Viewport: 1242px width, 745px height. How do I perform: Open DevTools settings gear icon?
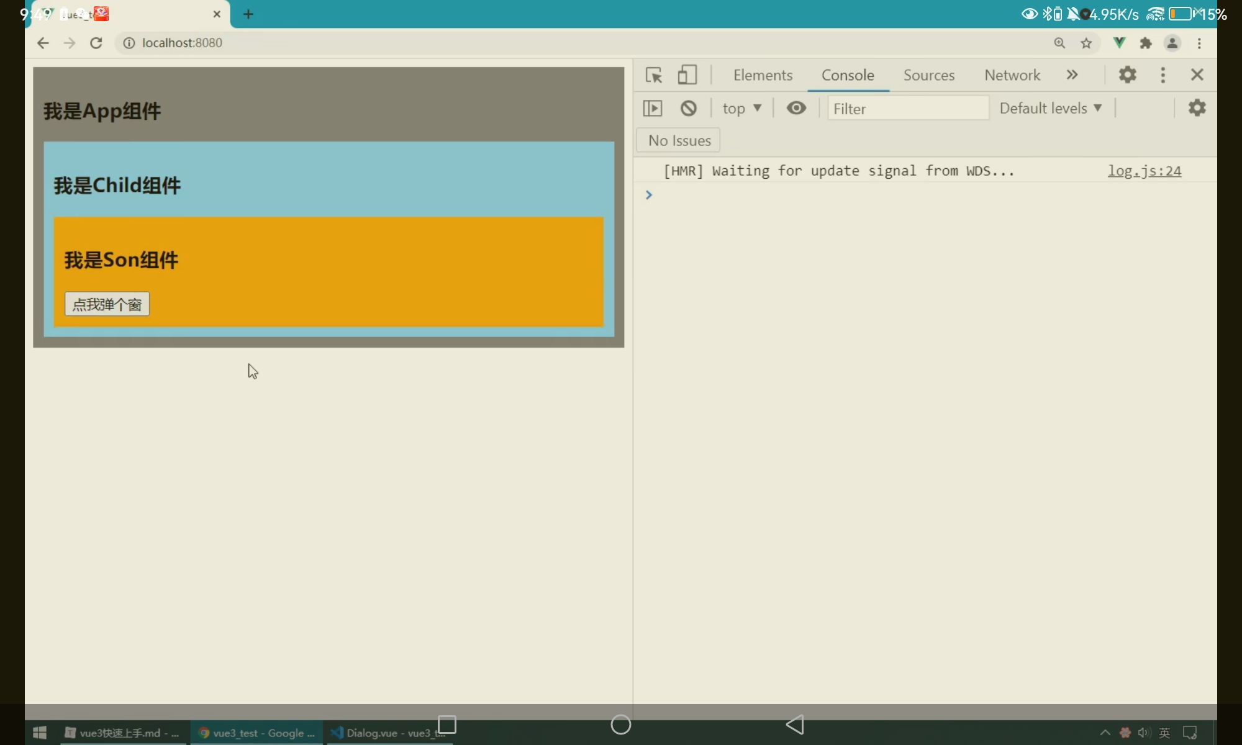click(1127, 75)
